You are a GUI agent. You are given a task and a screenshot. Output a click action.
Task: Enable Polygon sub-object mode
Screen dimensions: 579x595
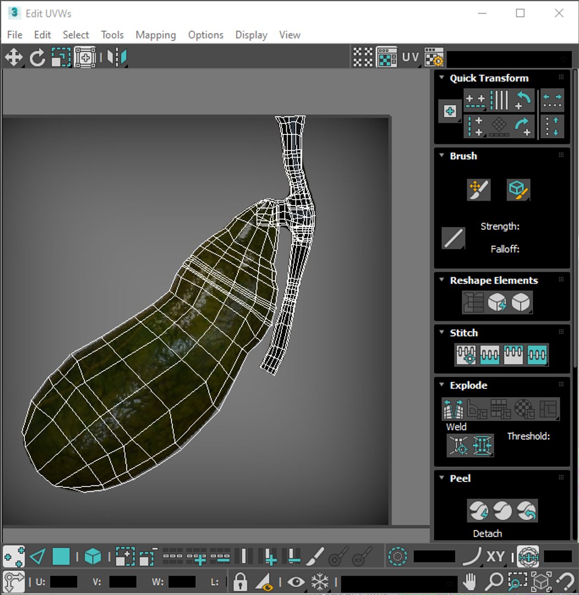click(61, 556)
